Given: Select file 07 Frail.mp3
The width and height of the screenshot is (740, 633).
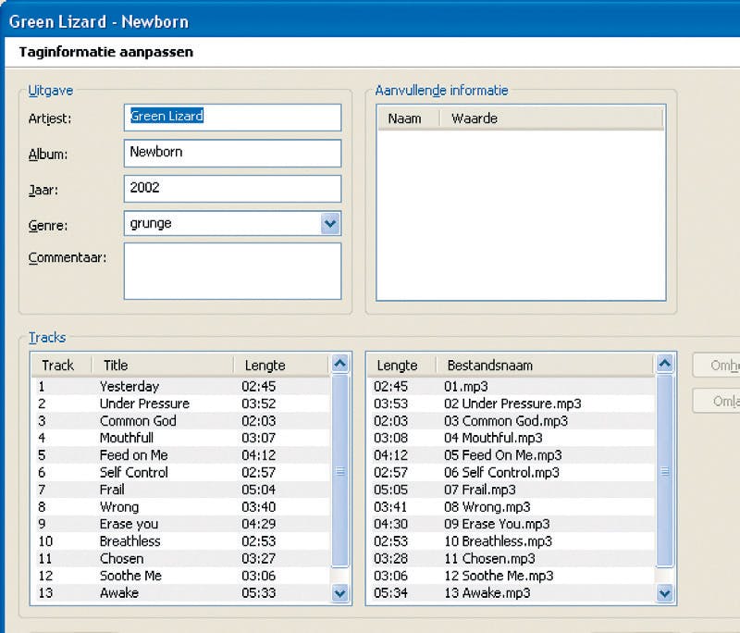Looking at the screenshot, I should pyautogui.click(x=479, y=490).
